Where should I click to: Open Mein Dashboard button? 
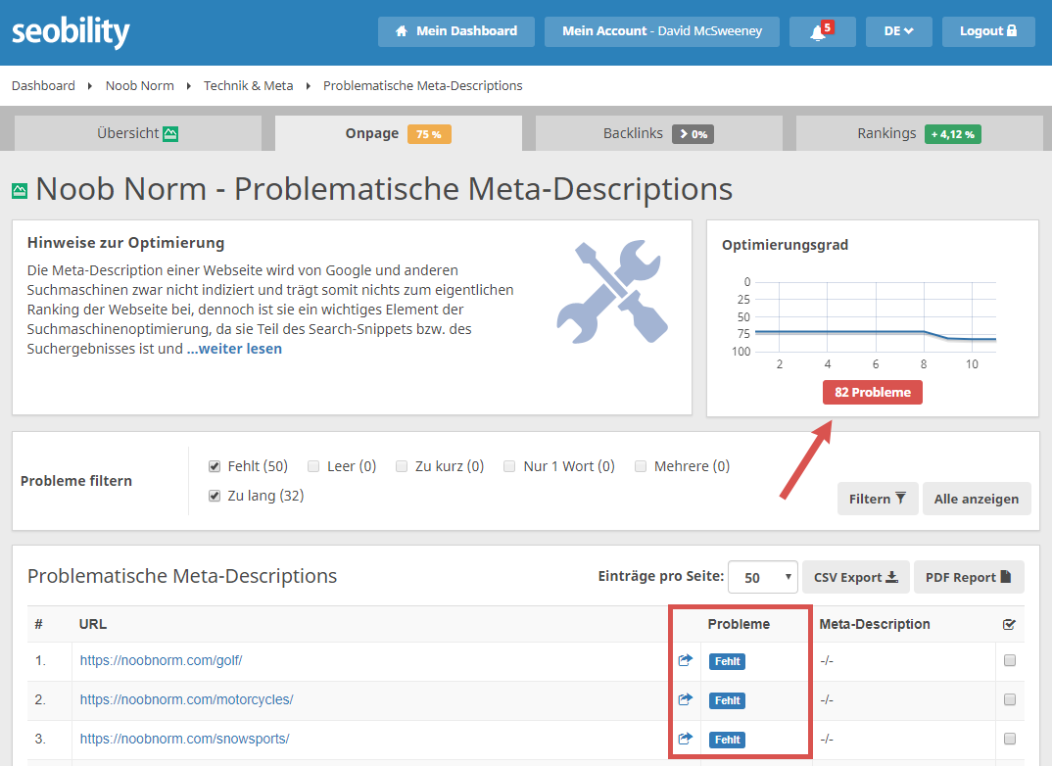[456, 31]
